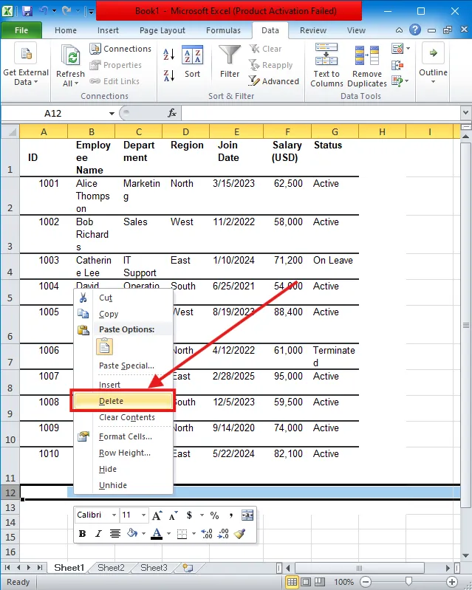Screen dimensions: 472x590
Task: Sort A to Z ascending icon
Action: coord(168,55)
